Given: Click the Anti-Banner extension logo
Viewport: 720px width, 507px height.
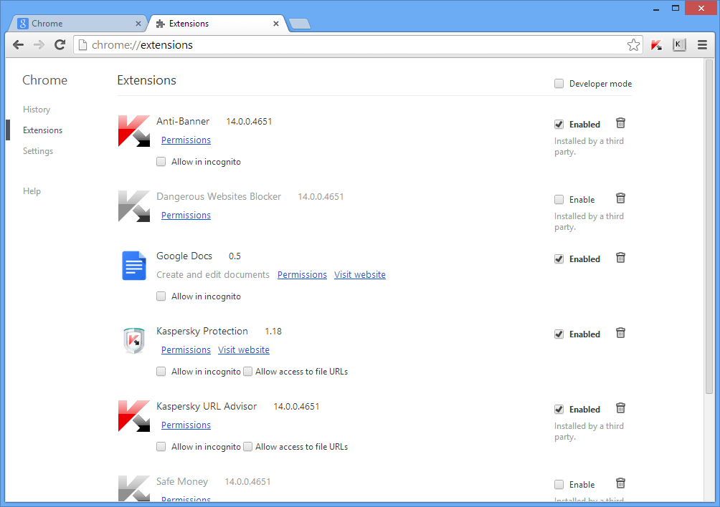Looking at the screenshot, I should click(x=134, y=131).
